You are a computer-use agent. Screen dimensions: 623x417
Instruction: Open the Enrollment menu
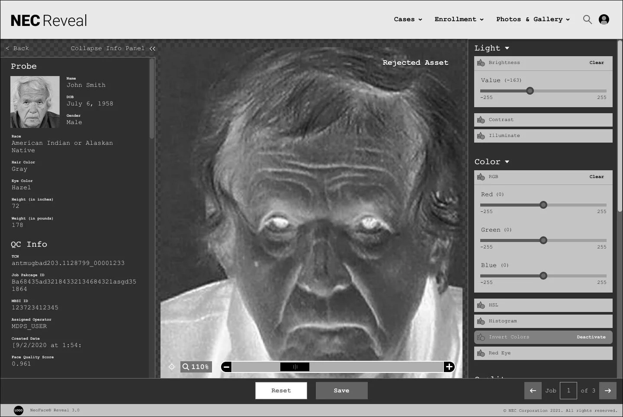pyautogui.click(x=459, y=19)
